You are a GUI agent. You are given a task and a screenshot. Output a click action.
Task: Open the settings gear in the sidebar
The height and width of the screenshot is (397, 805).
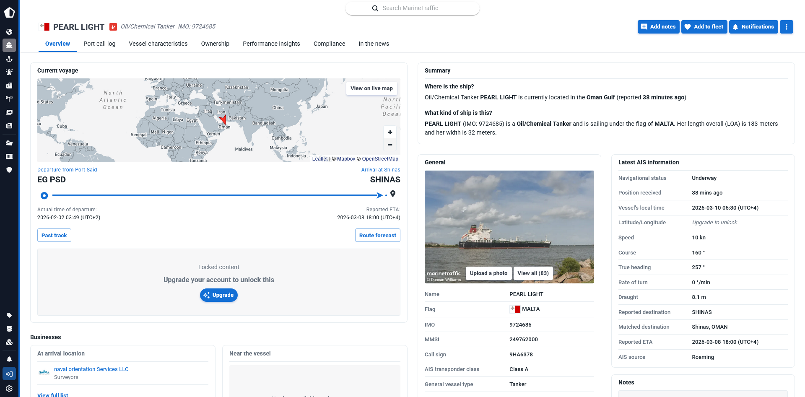9,389
